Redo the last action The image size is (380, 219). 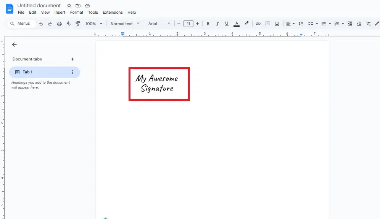(x=50, y=24)
